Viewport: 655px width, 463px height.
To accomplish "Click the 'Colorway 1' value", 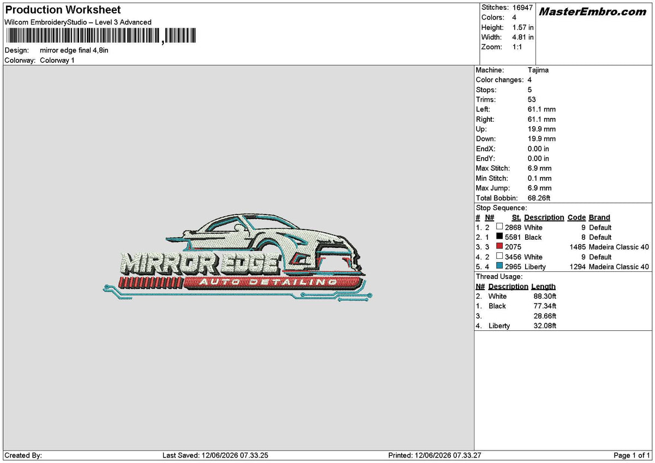I will pos(57,60).
